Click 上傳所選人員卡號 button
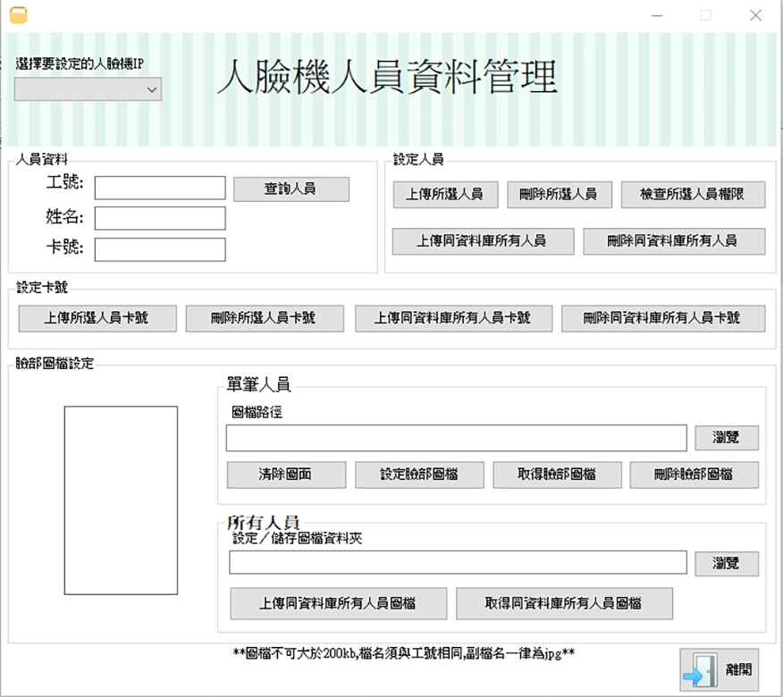 [96, 318]
